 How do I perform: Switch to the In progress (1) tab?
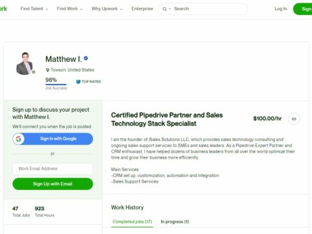pyautogui.click(x=175, y=222)
